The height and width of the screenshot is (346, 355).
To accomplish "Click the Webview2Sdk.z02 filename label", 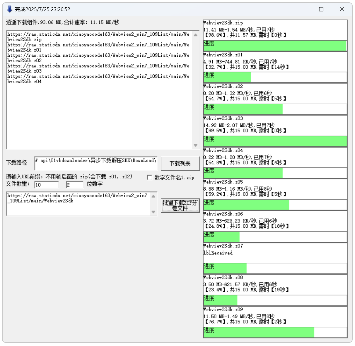I will coord(223,86).
